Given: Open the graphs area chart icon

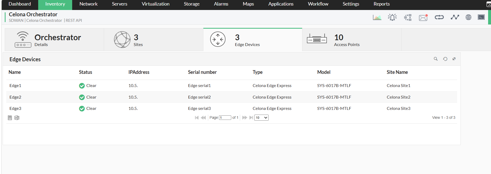Looking at the screenshot, I should click(377, 17).
